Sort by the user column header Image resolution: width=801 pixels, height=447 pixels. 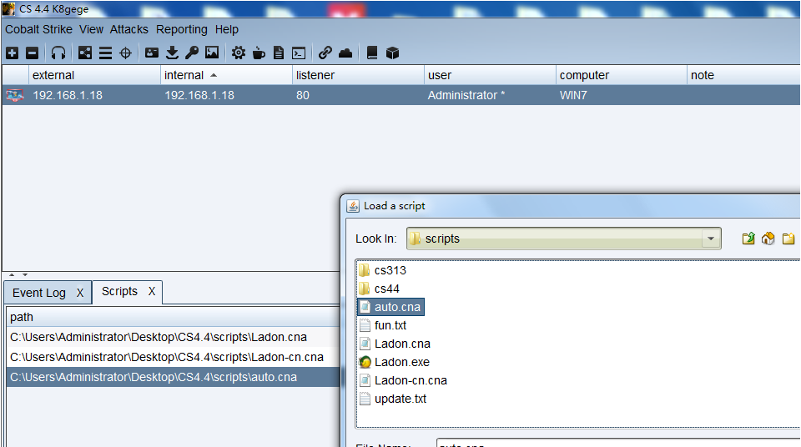pyautogui.click(x=490, y=75)
